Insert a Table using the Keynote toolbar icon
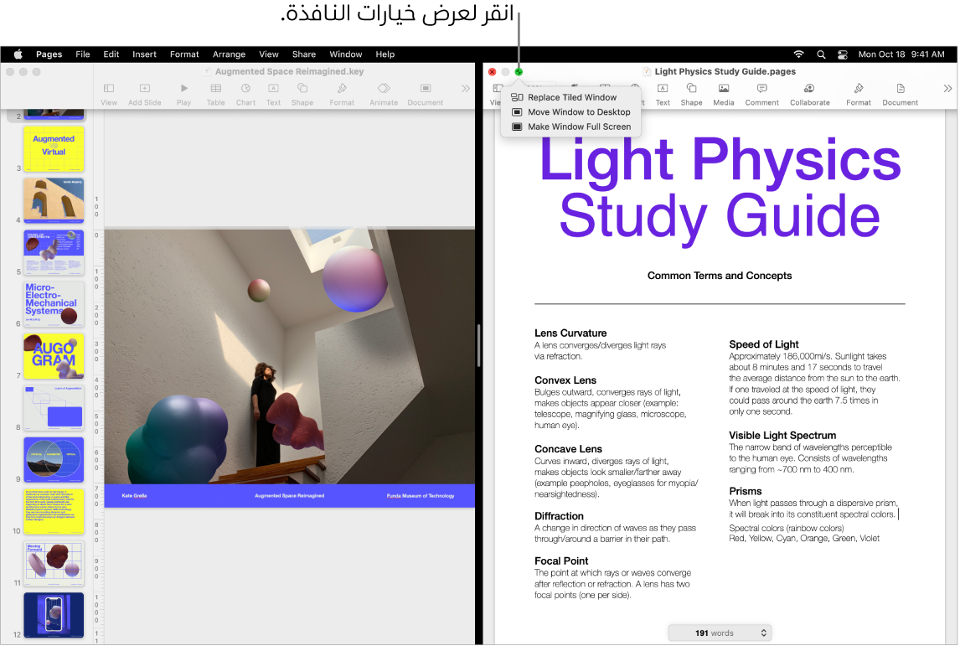 click(x=215, y=90)
